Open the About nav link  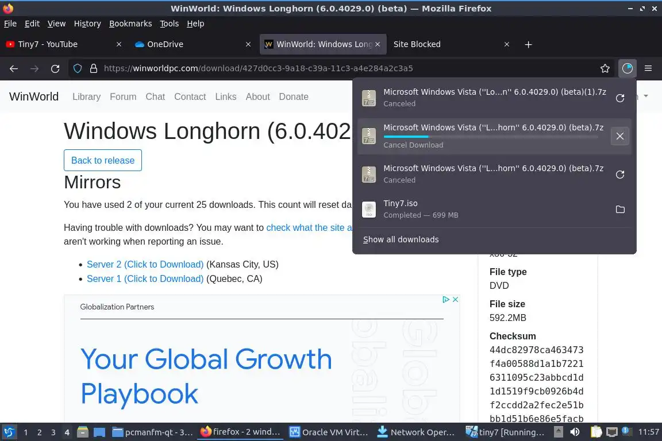257,96
